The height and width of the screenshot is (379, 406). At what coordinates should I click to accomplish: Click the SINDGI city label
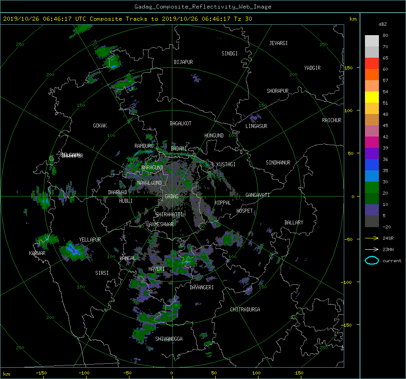tap(230, 54)
